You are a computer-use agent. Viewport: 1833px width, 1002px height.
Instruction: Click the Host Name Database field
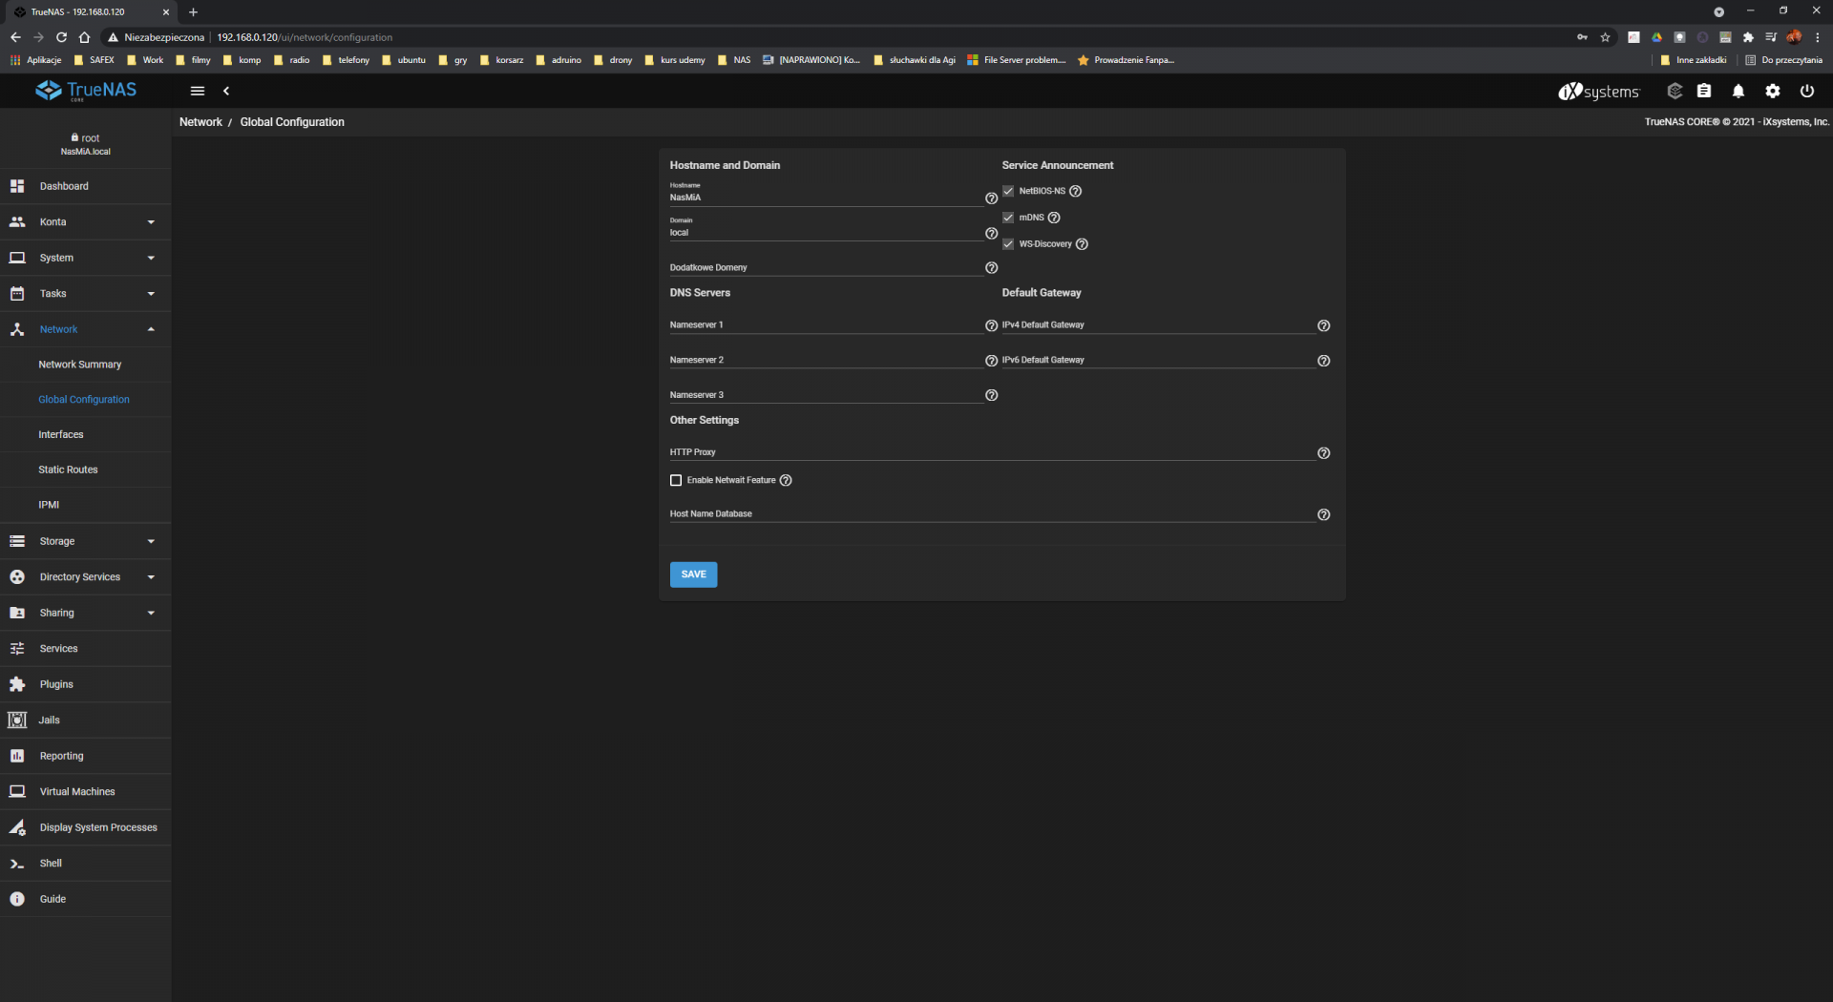pyautogui.click(x=992, y=514)
